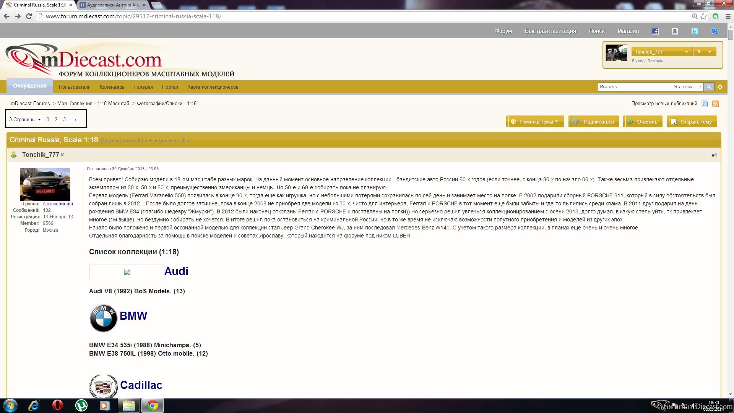
Task: Expand search scope 'Эта тема' dropdown
Action: coord(687,87)
